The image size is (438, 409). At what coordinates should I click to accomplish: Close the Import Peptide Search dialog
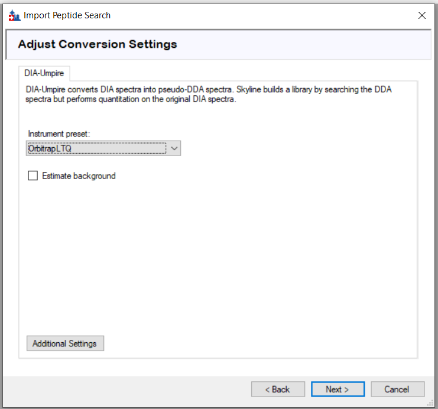point(421,15)
